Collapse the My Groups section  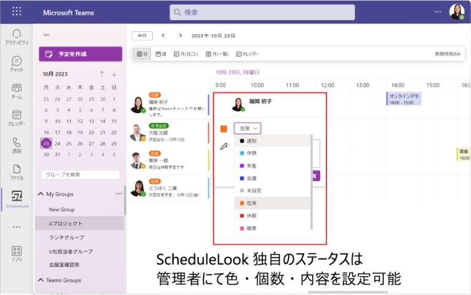click(41, 194)
